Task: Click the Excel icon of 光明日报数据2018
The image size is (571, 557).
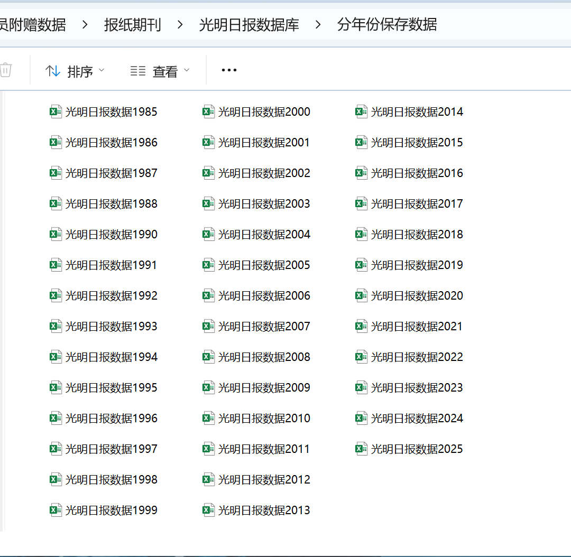Action: 361,234
